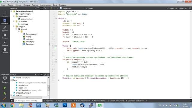Click the link-with-editor icon in Projects panel
Viewport: 192px width, 108px height.
[41, 8]
